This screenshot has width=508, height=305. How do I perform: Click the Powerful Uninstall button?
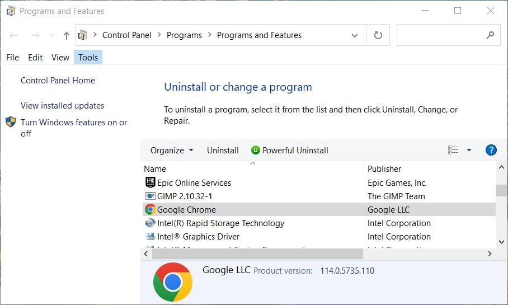tap(290, 151)
